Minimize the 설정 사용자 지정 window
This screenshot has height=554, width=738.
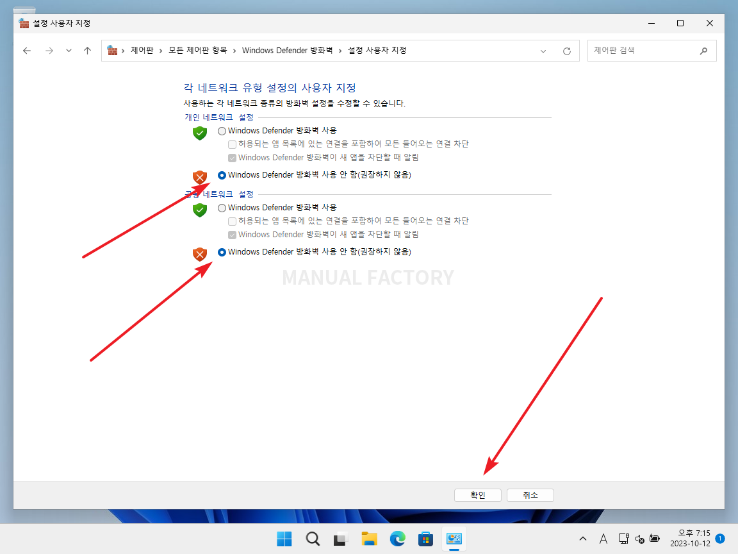click(652, 23)
